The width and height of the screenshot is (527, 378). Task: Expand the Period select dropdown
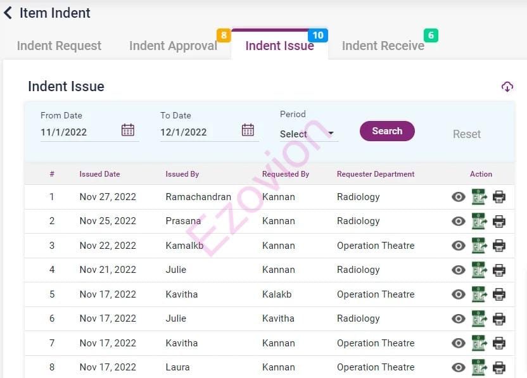click(x=308, y=134)
